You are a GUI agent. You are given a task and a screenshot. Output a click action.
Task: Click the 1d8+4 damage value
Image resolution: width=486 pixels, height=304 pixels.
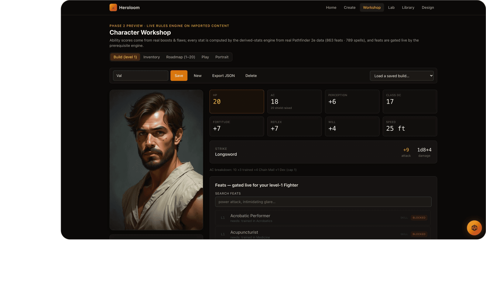pos(424,150)
